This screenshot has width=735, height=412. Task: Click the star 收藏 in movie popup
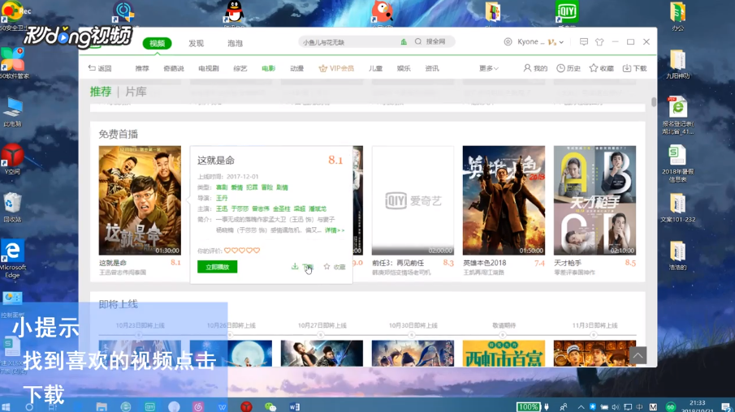click(x=335, y=266)
